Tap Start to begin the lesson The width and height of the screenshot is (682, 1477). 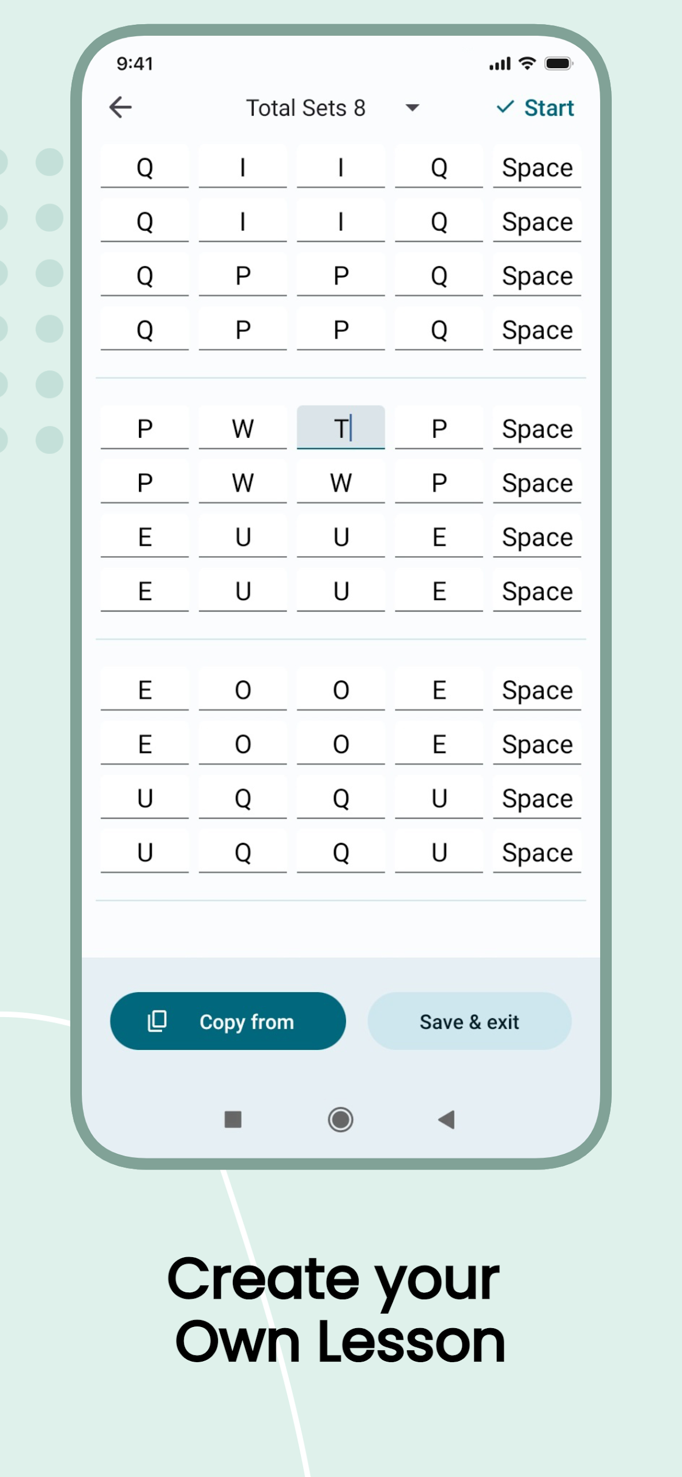547,107
